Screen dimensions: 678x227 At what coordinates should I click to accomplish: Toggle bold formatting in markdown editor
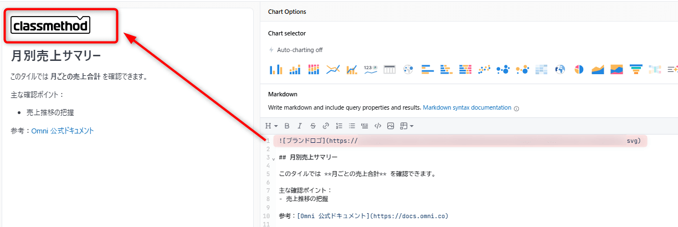(287, 126)
